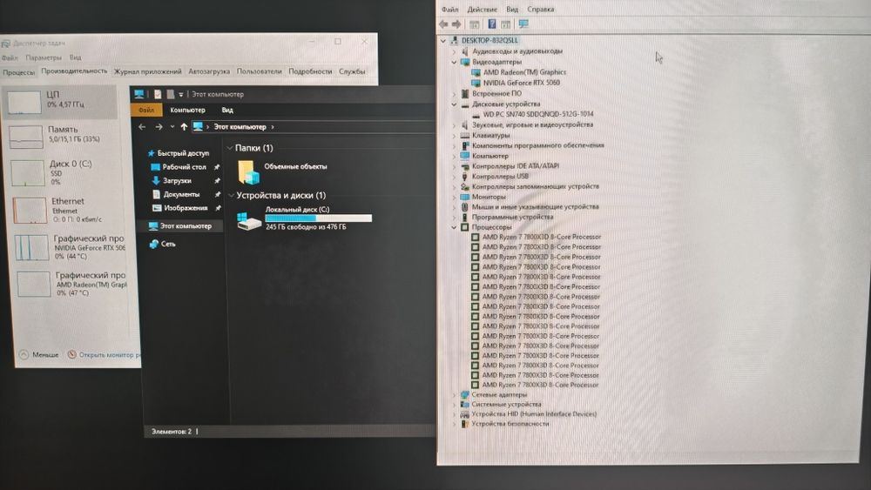
Task: Click the AMD Radeon(TM) Graphics adapter icon
Action: click(476, 72)
